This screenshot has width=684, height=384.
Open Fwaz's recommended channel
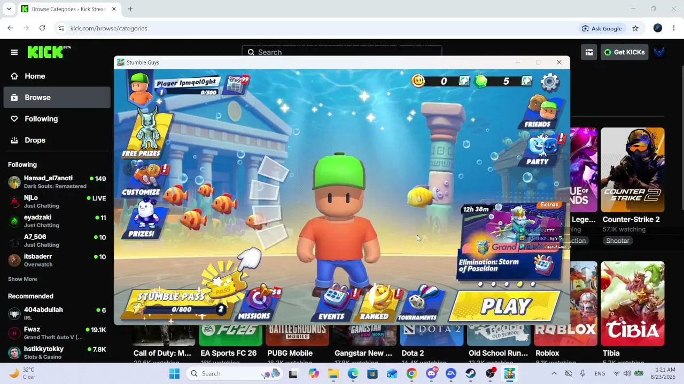(57, 333)
